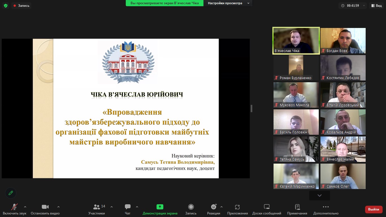This screenshot has height=217, width=386.
Task: Open the Вид view menu
Action: (x=376, y=6)
